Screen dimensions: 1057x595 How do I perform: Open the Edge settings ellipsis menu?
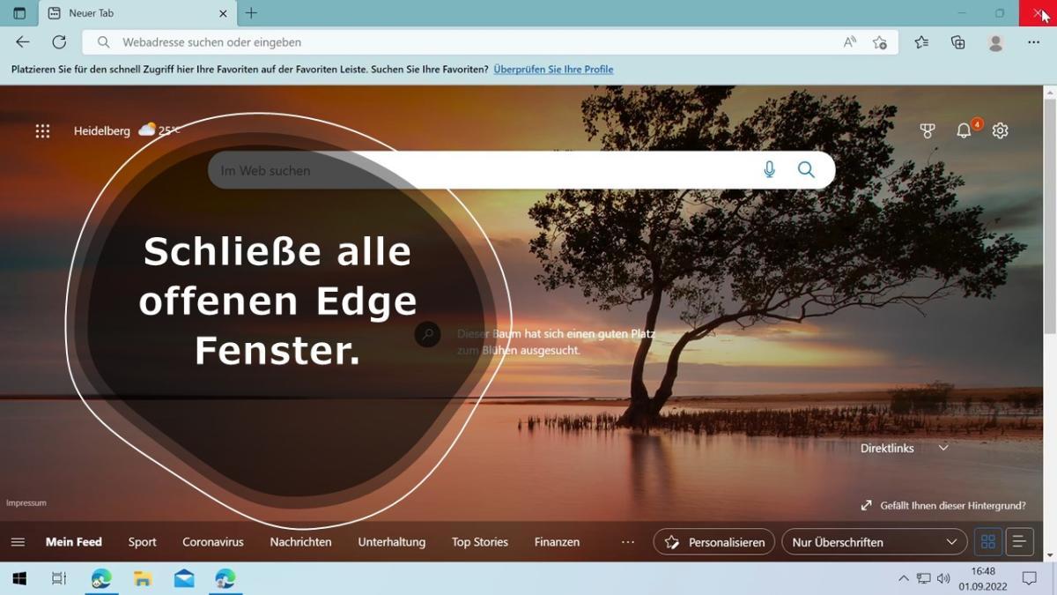tap(1034, 42)
